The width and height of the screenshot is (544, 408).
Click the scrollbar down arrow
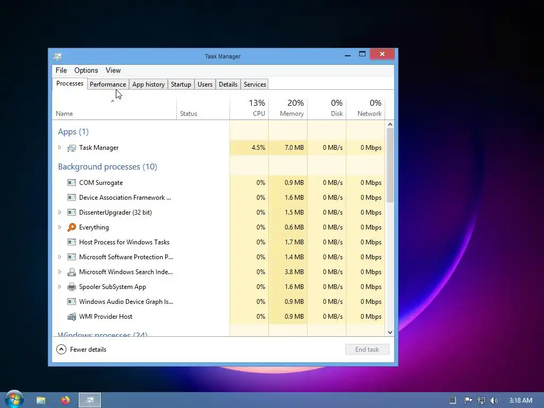[390, 332]
